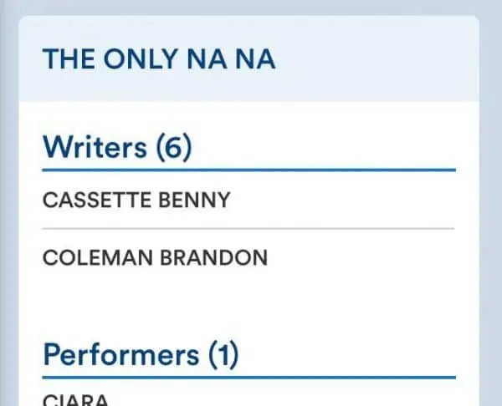Click the blue underline beneath Performers
502x406 pixels.
point(248,378)
